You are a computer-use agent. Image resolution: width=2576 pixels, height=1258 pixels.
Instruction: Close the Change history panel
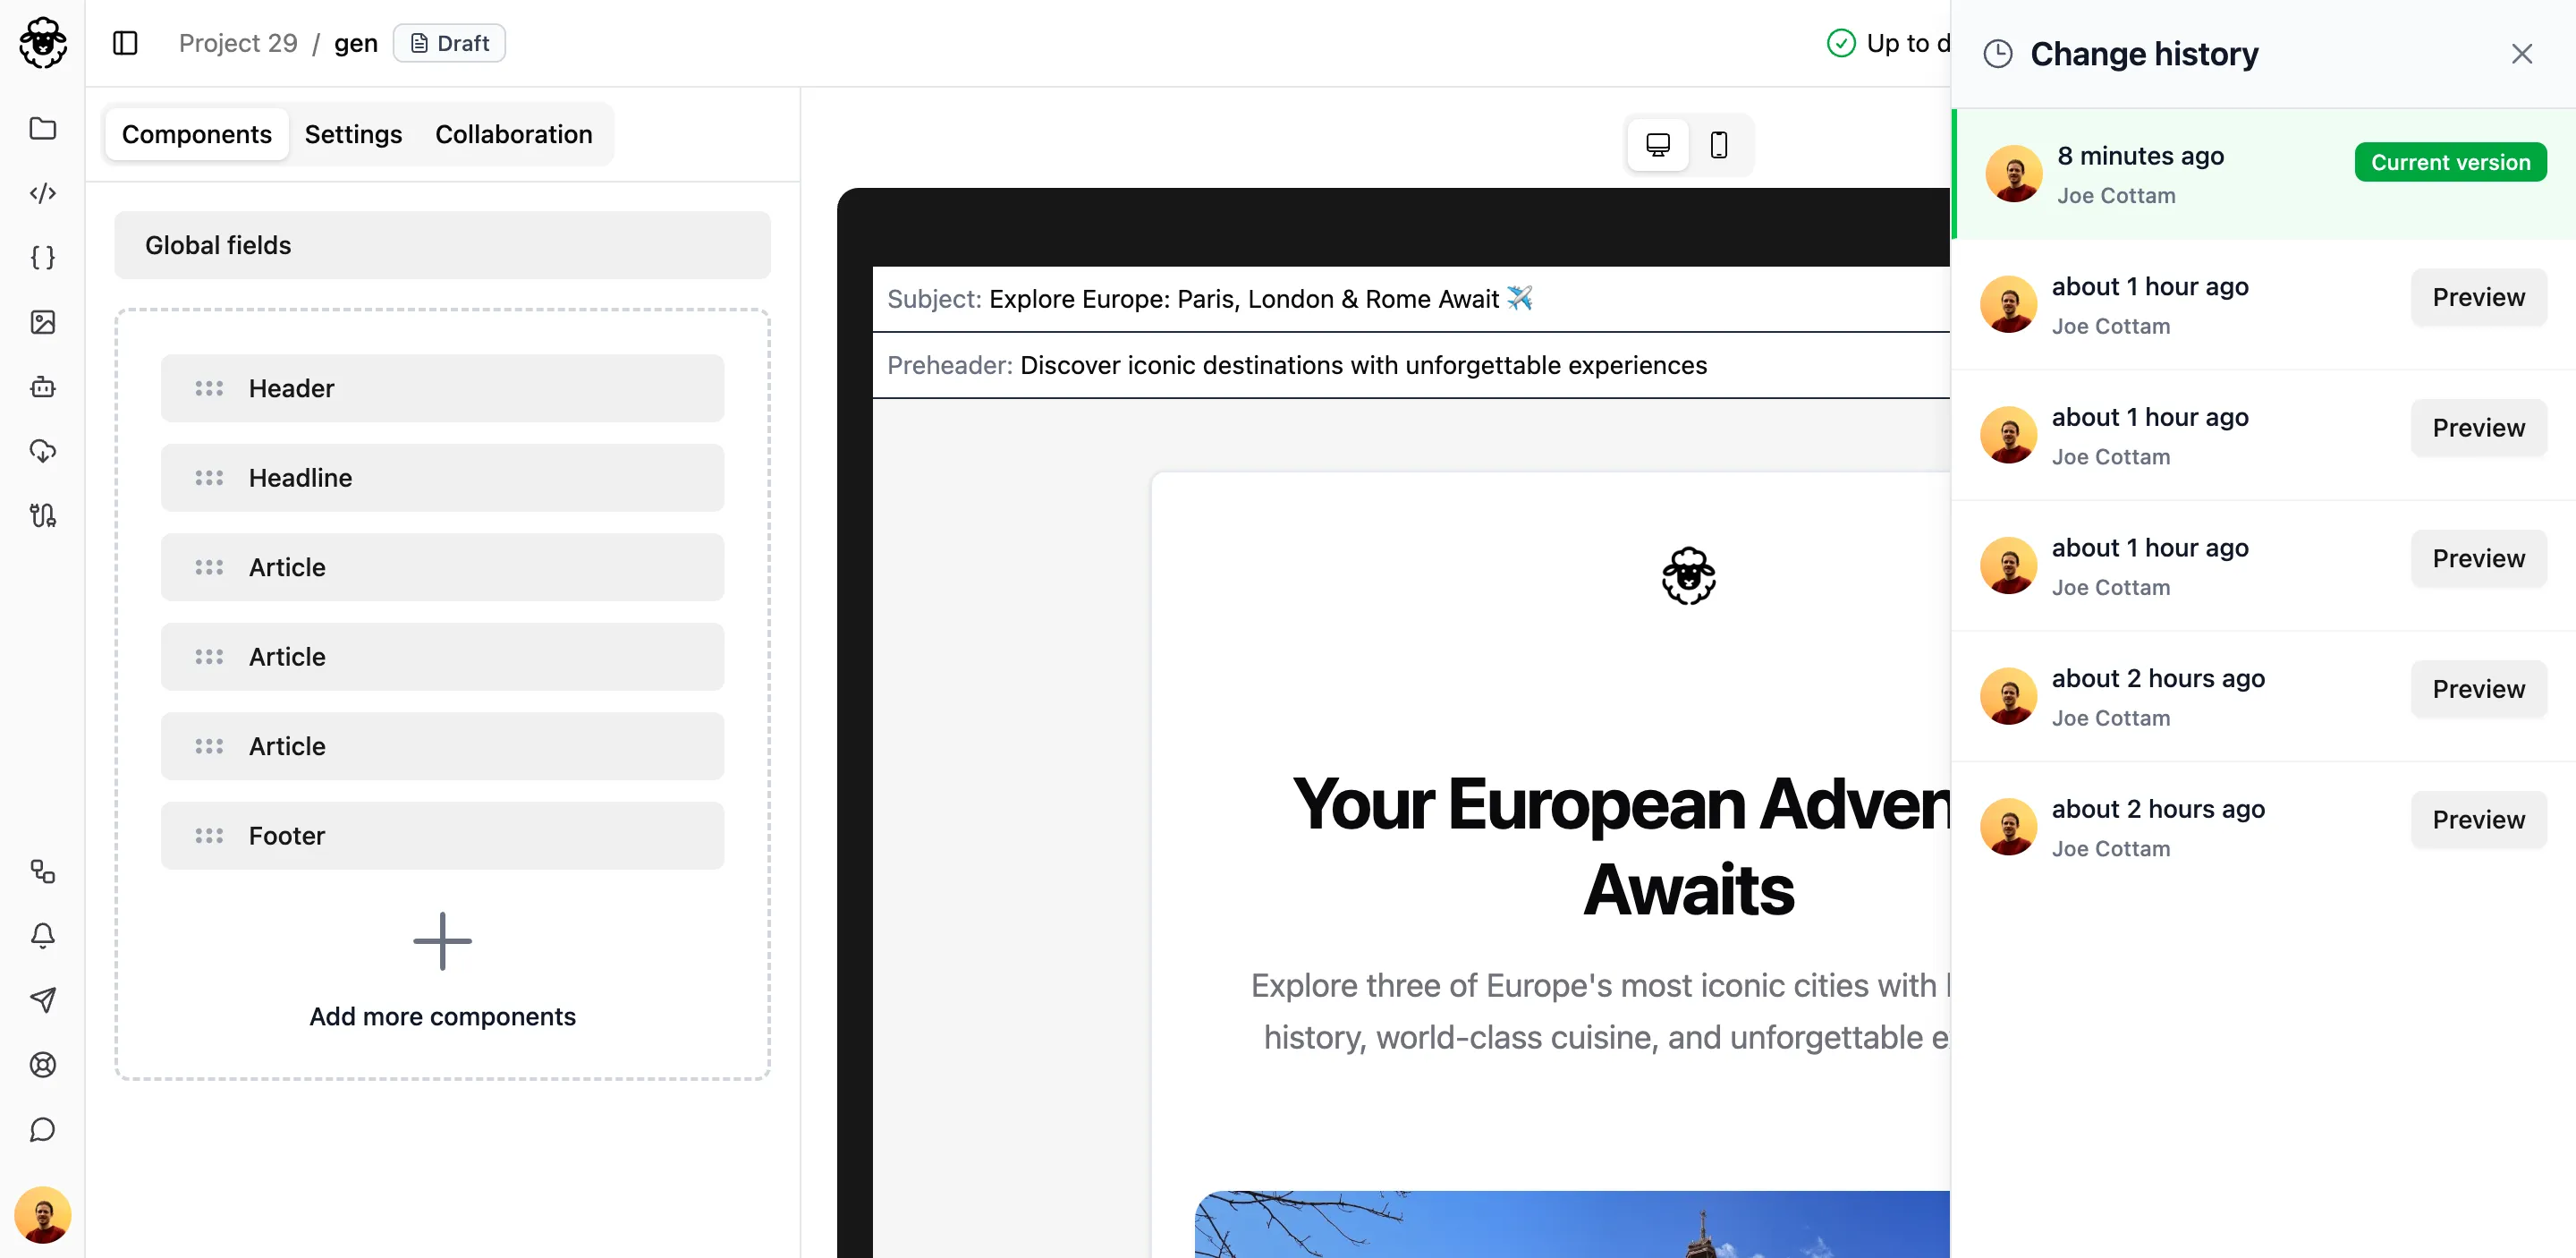point(2521,54)
